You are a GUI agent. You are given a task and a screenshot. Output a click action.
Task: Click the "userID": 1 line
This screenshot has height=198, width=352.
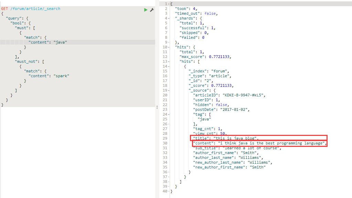point(206,100)
